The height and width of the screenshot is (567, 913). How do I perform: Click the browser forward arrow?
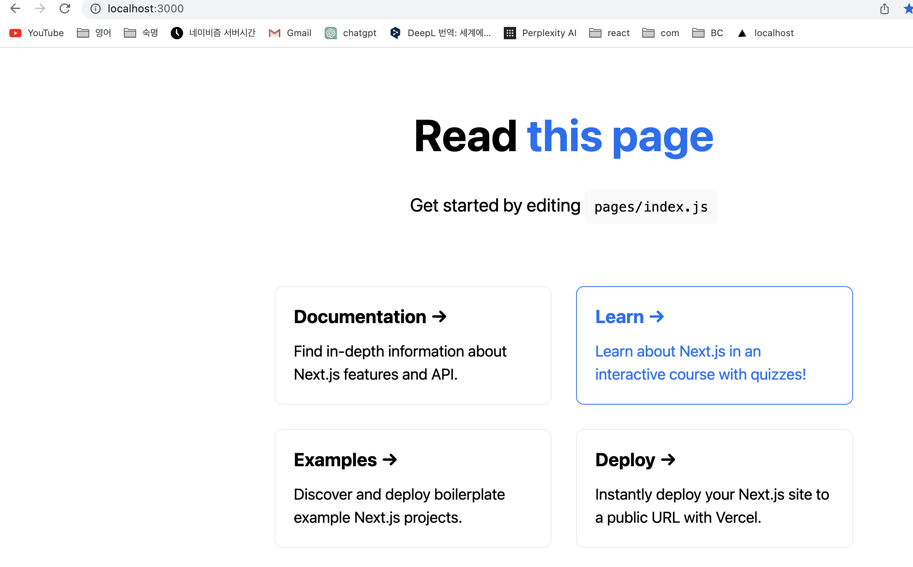point(40,8)
